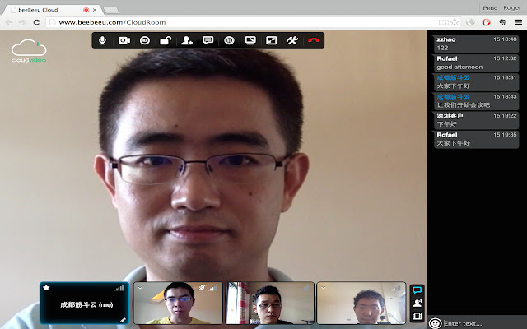
Task: Switch to full screen with the expand icon
Action: [x=271, y=40]
